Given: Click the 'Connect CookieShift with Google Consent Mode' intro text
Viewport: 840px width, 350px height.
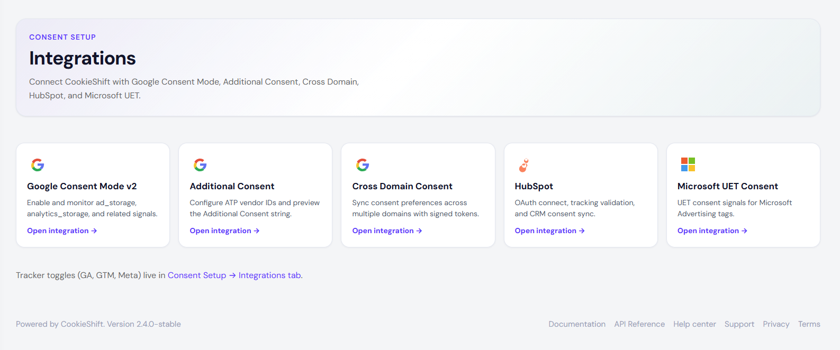Looking at the screenshot, I should 194,89.
